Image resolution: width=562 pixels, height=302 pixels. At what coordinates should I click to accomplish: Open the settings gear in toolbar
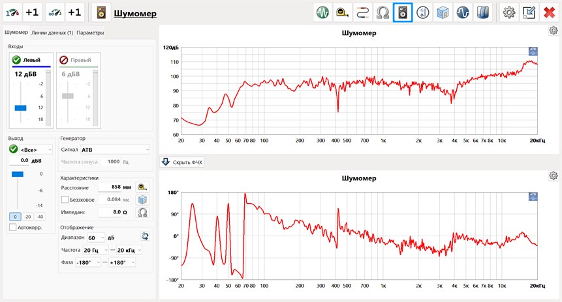(x=508, y=12)
